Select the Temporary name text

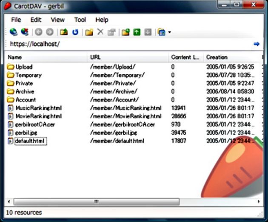click(29, 75)
